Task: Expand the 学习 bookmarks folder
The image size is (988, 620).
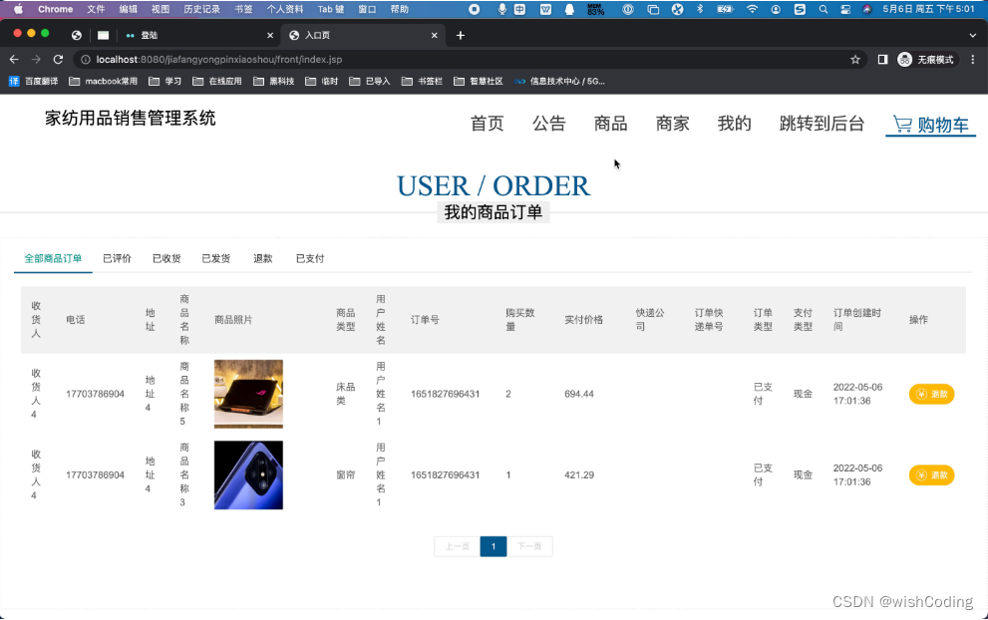Action: (x=165, y=81)
